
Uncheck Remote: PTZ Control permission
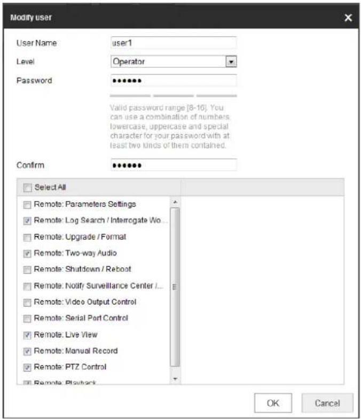tap(27, 368)
